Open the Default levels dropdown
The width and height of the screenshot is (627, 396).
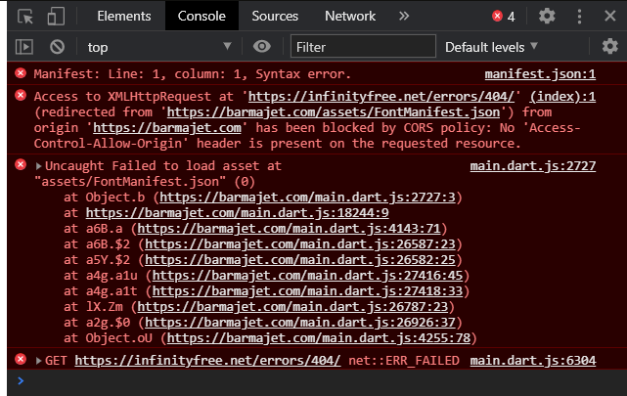tap(490, 47)
